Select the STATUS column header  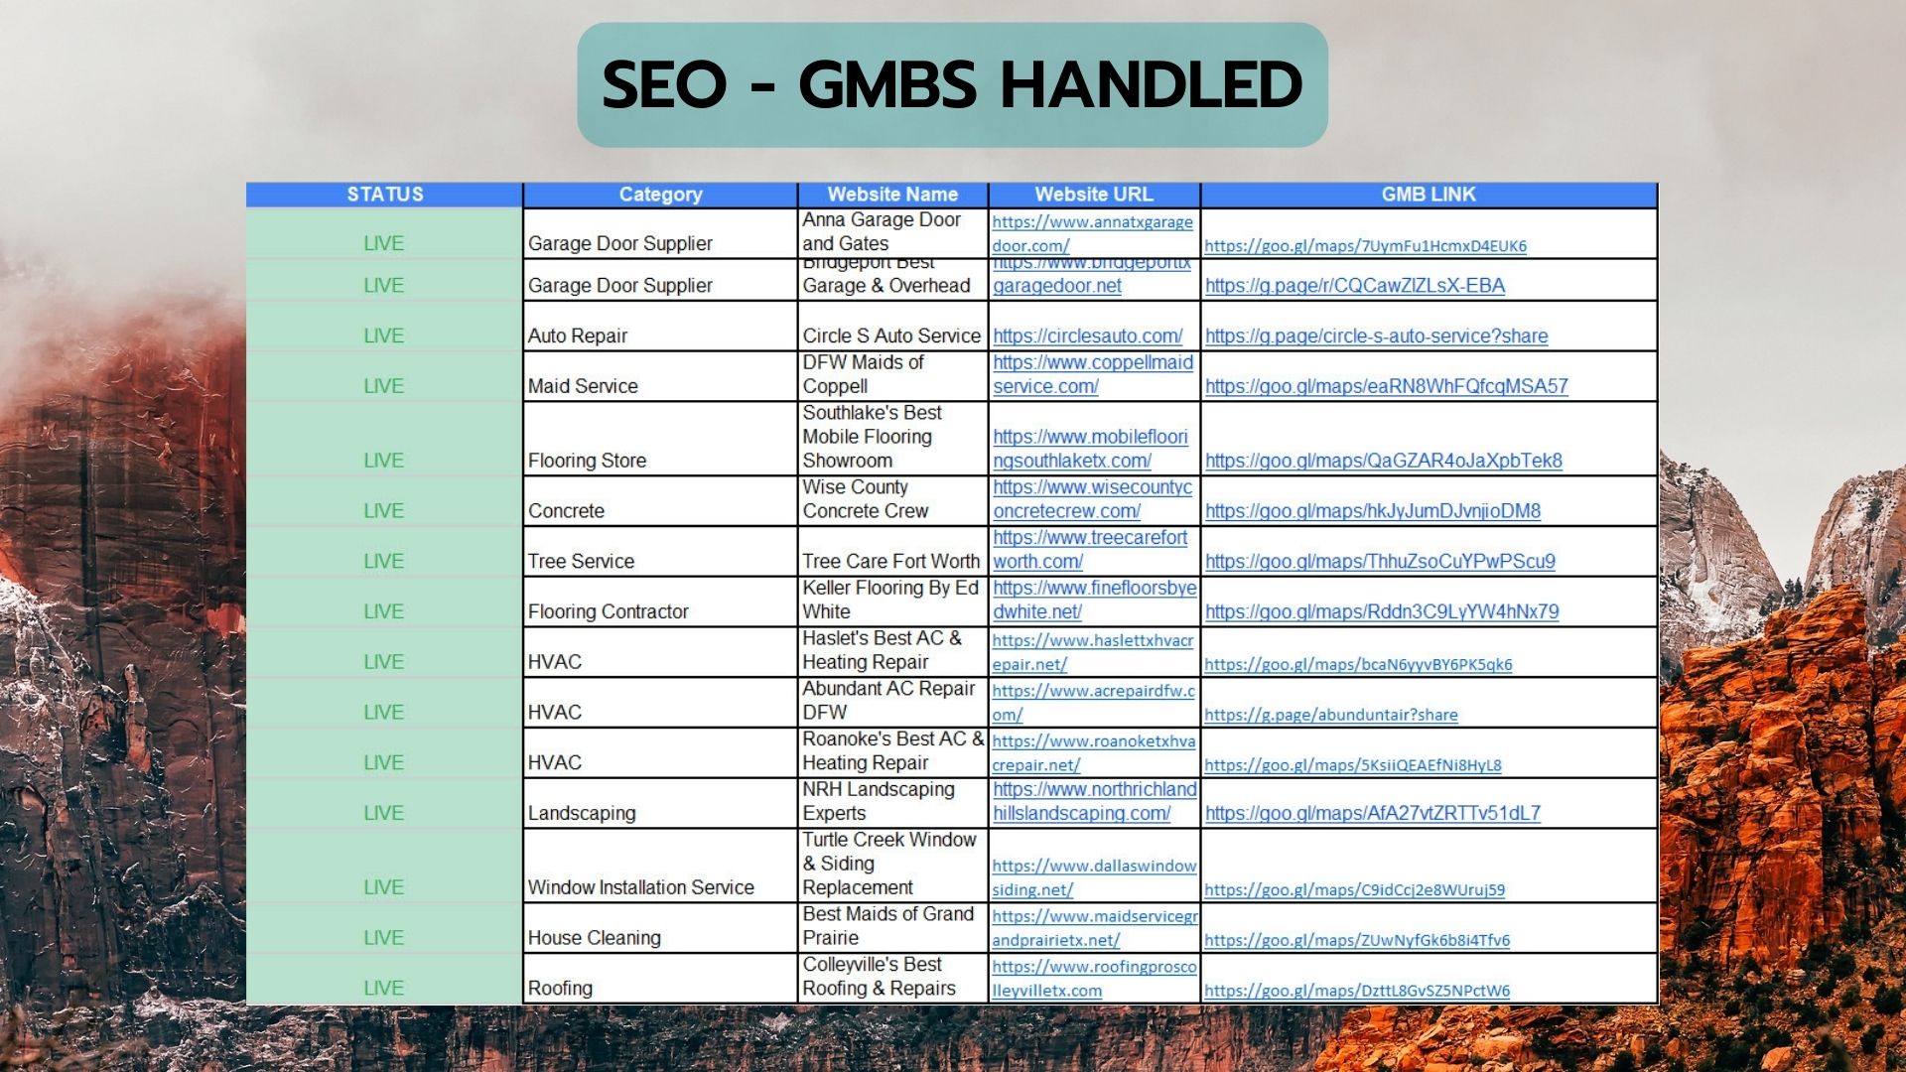click(384, 195)
